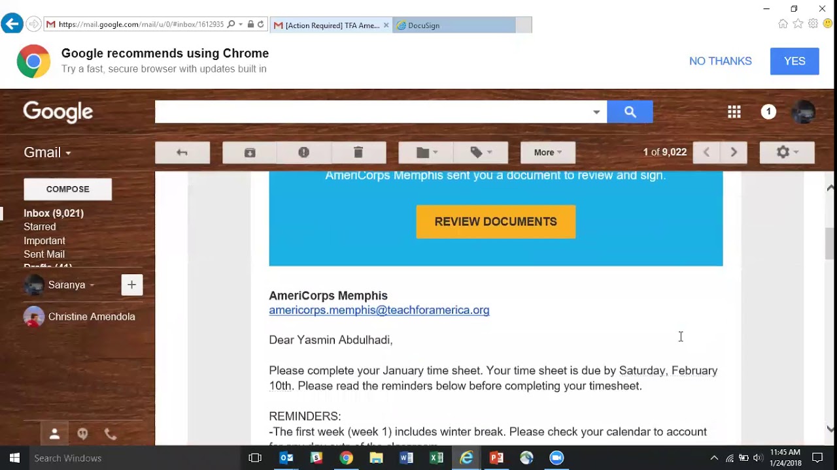This screenshot has height=470, width=837.
Task: Focus the Gmail search field
Action: tap(373, 112)
